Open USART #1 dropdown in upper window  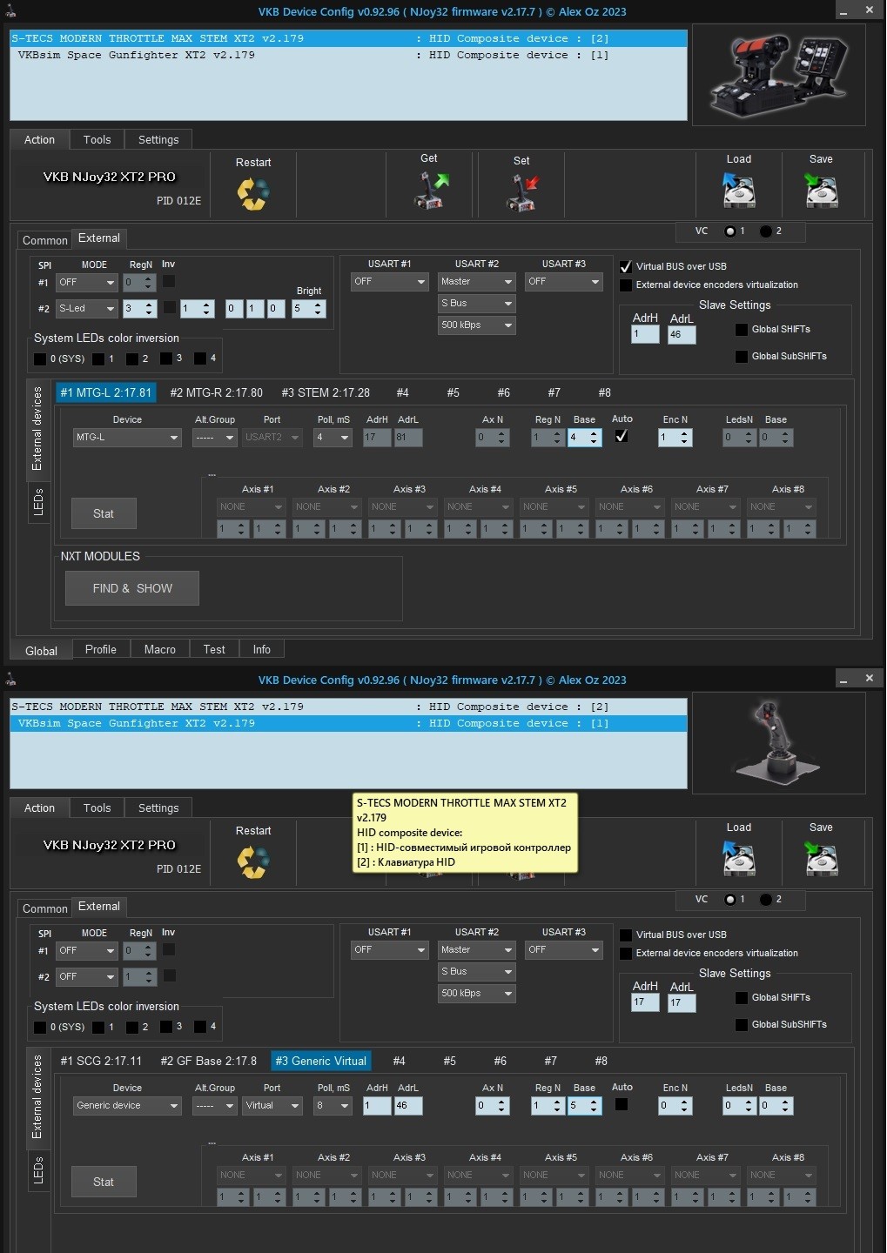390,281
